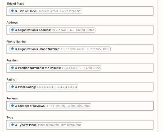
Task: Click the app icon in the Organization's Phone Number pill
Action: point(12,49)
